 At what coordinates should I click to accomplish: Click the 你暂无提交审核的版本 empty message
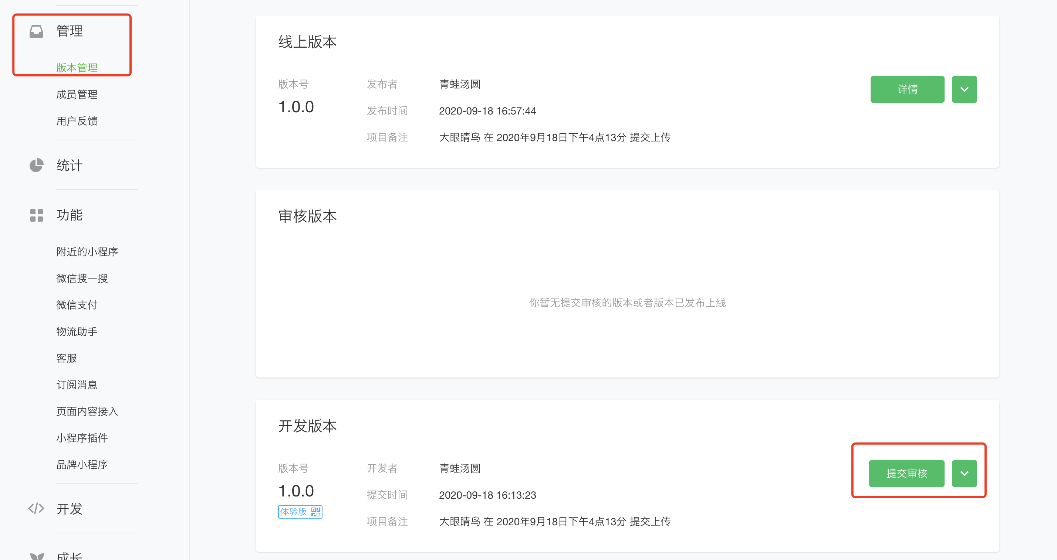[x=627, y=303]
